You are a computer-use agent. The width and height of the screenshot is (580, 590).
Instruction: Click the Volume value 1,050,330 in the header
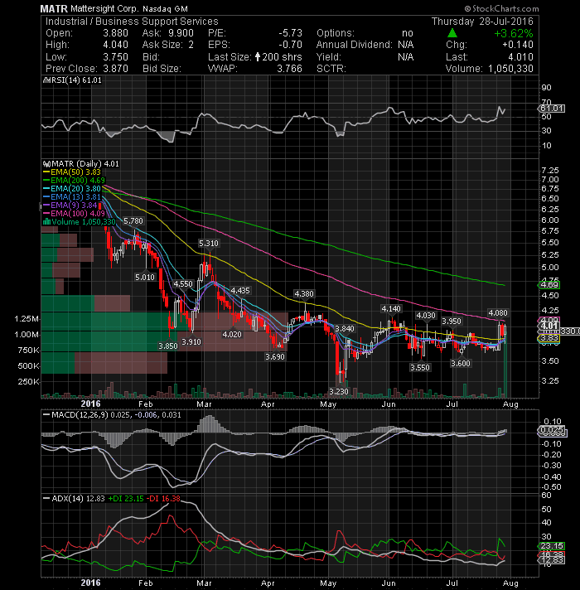pos(510,69)
